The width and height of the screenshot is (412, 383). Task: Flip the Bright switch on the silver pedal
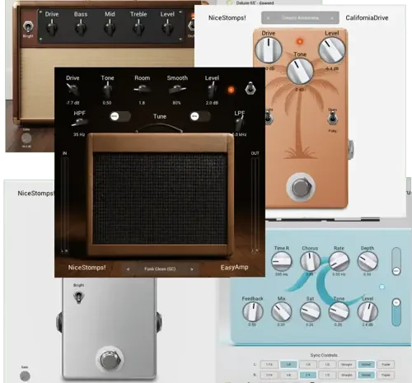(x=78, y=297)
